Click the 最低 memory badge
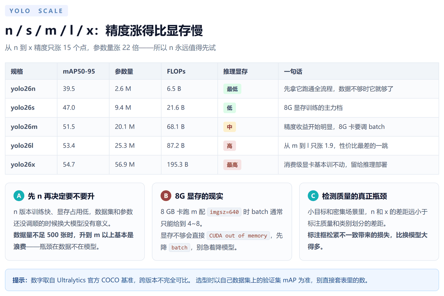The height and width of the screenshot is (296, 444). (x=232, y=89)
